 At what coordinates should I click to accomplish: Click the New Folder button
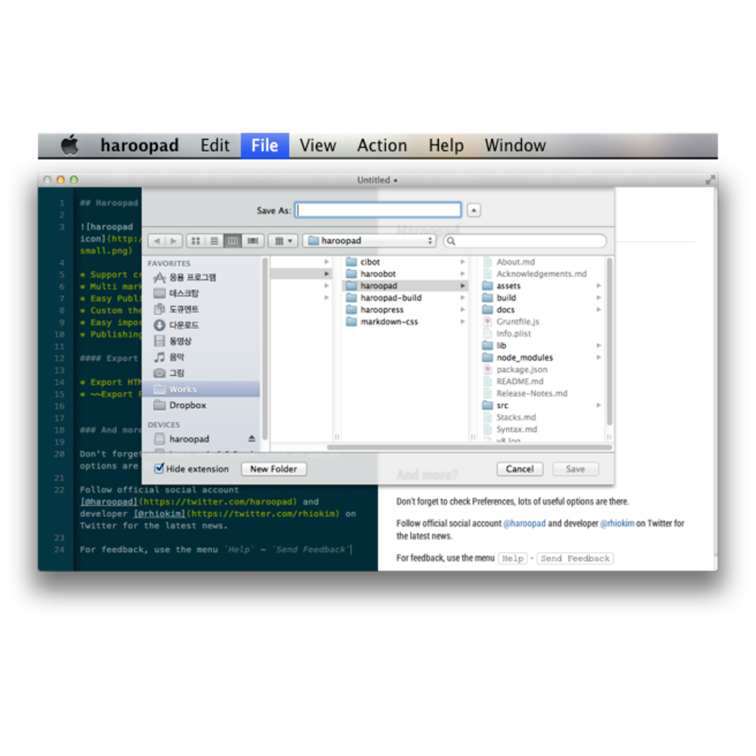[x=273, y=469]
